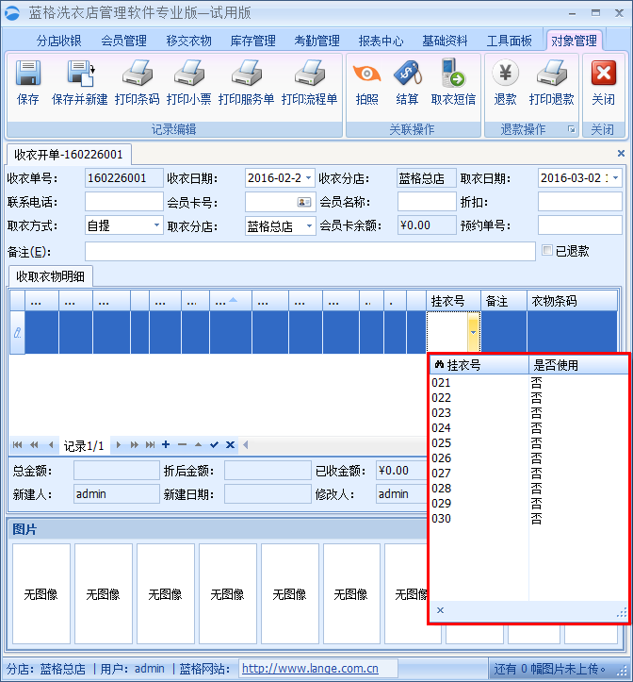Close the 挂衣号 dropdown popup

pyautogui.click(x=440, y=610)
